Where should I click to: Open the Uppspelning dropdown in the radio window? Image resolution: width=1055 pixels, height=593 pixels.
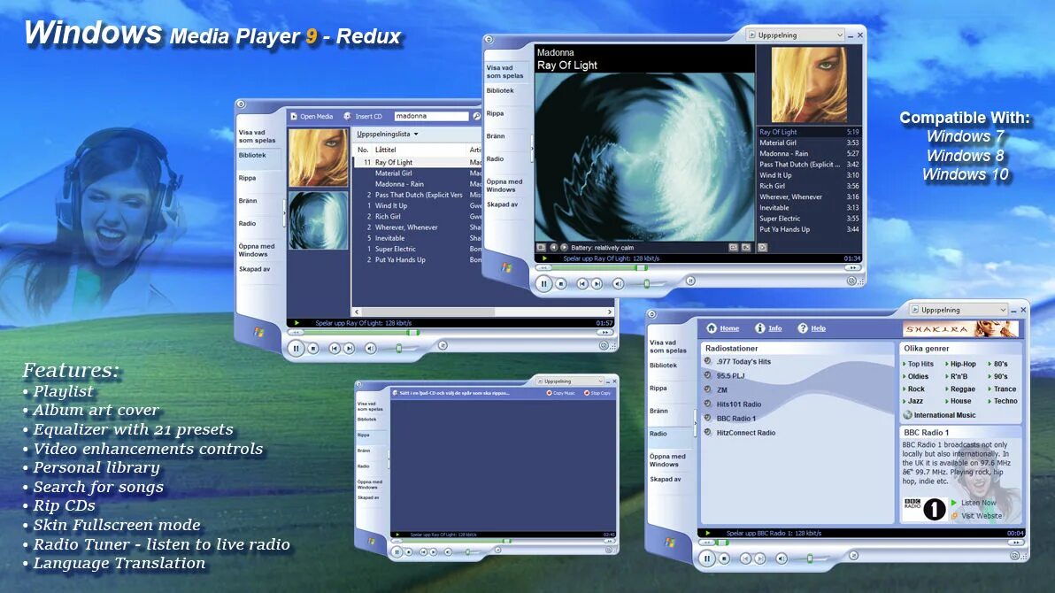tap(959, 310)
